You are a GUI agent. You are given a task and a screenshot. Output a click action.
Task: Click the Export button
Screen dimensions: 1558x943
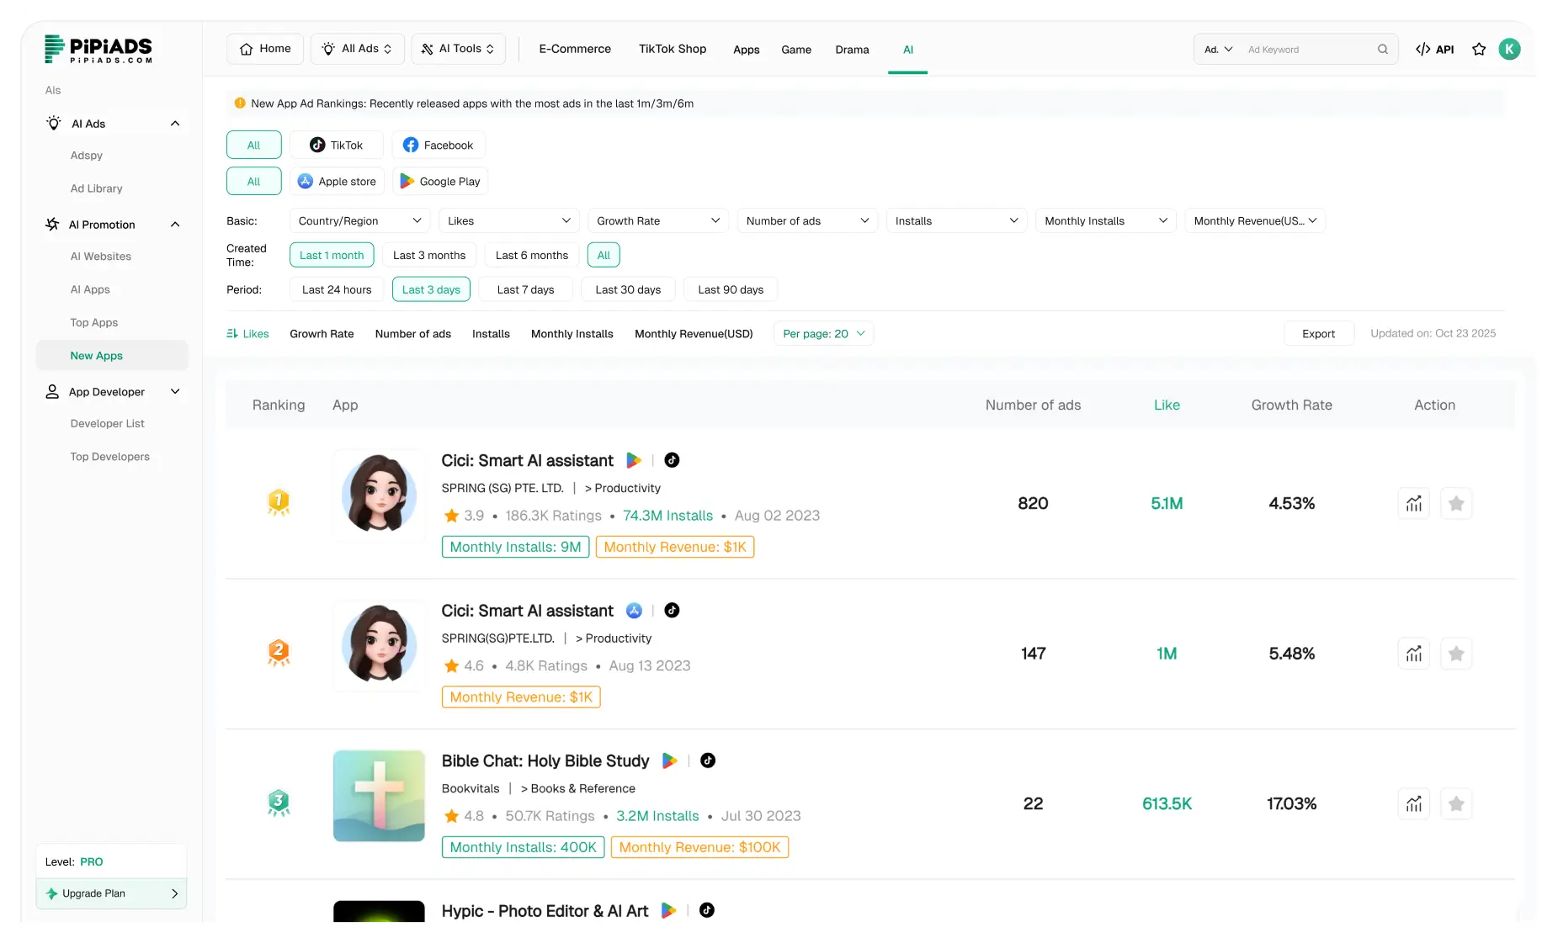tap(1318, 333)
